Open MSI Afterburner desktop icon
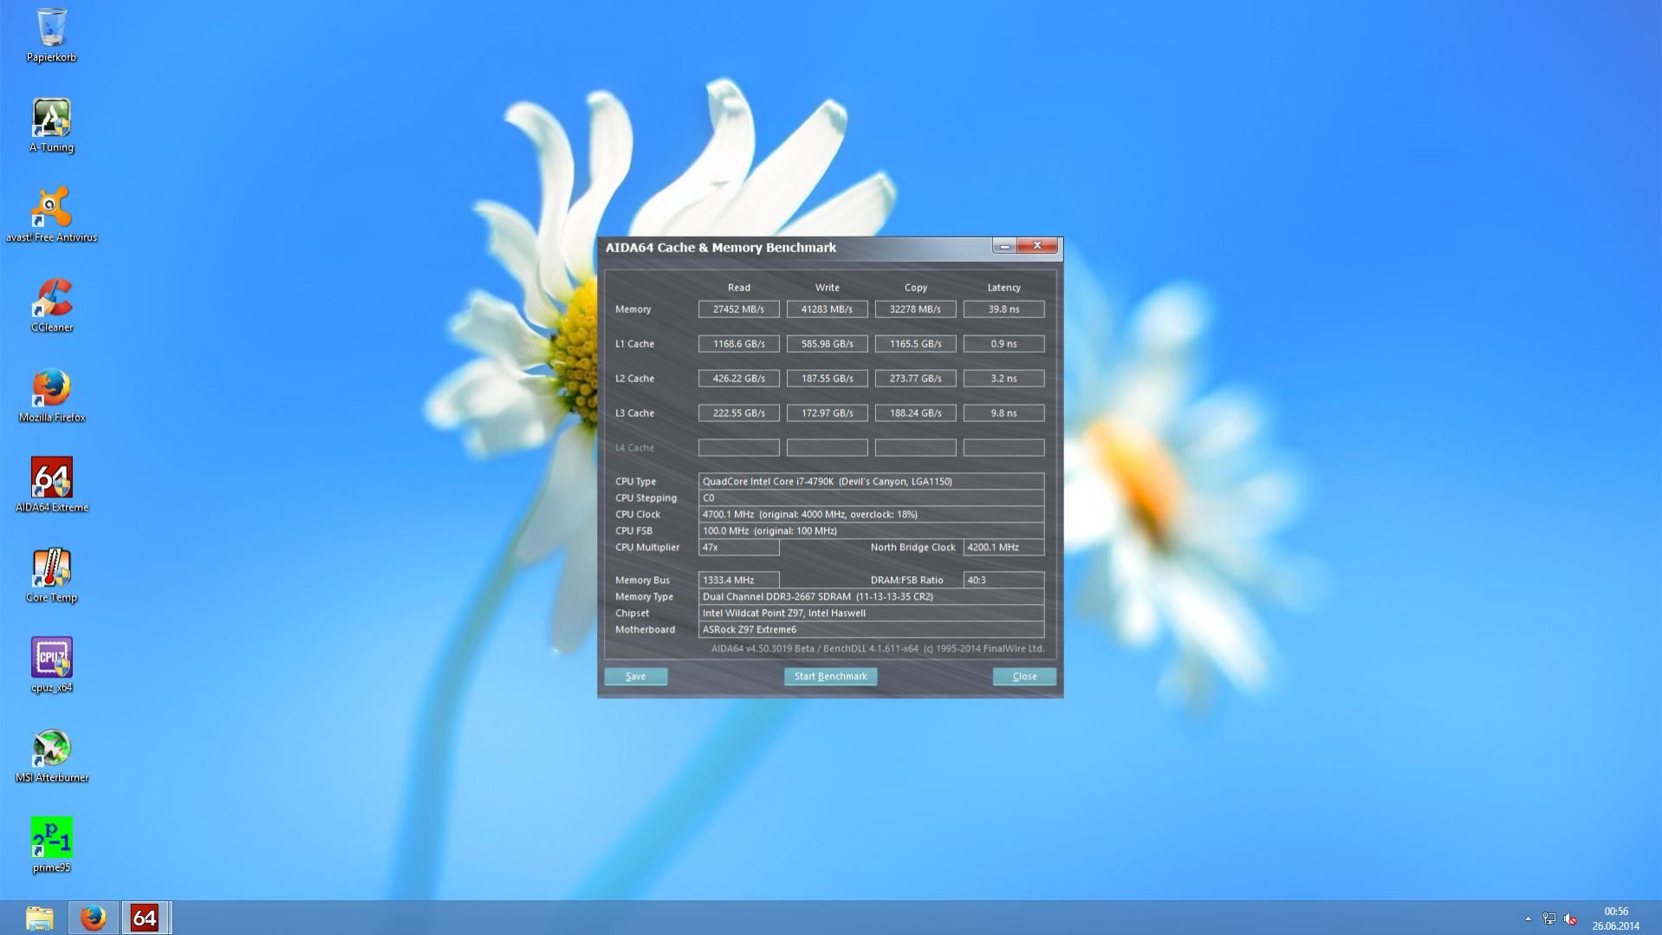The image size is (1662, 935). (x=51, y=756)
